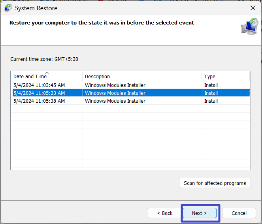Click Description of first restore point
Image resolution: width=262 pixels, height=224 pixels.
115,85
